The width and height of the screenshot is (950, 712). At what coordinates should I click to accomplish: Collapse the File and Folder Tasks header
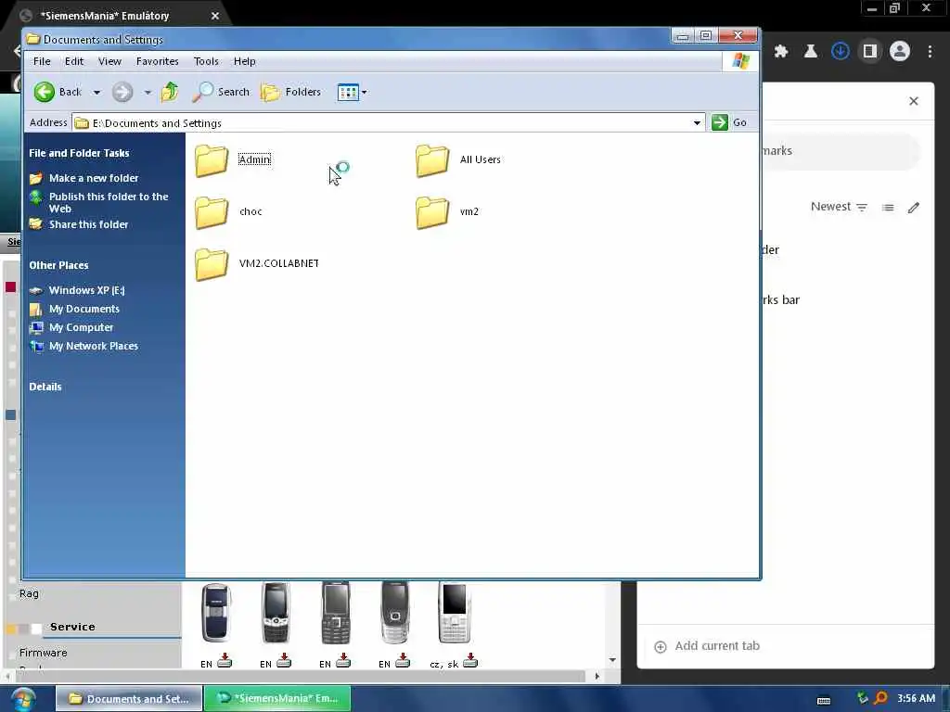pyautogui.click(x=79, y=153)
